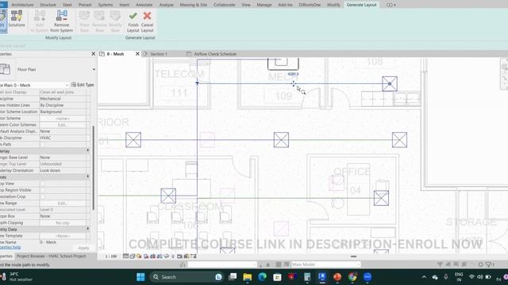Select the air terminal in room 108
Viewport: 508px width, 285px height.
tap(390, 84)
